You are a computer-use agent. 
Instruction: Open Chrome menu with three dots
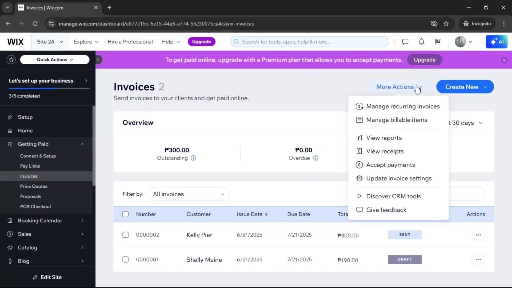504,24
